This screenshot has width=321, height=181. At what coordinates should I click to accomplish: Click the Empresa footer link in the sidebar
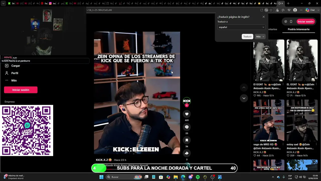10,102
